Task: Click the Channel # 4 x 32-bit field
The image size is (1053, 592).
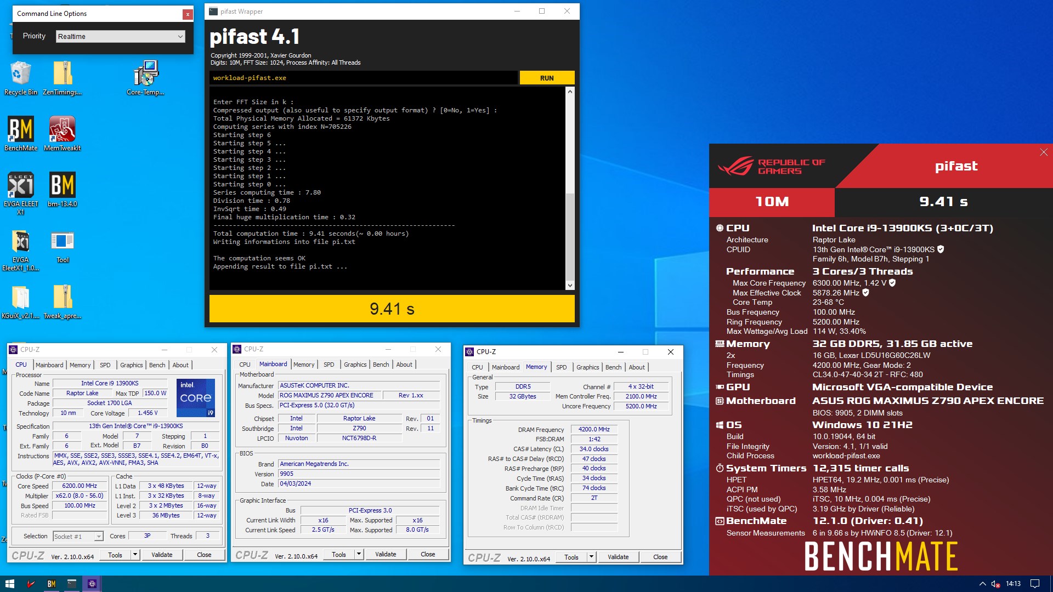Action: tap(641, 386)
